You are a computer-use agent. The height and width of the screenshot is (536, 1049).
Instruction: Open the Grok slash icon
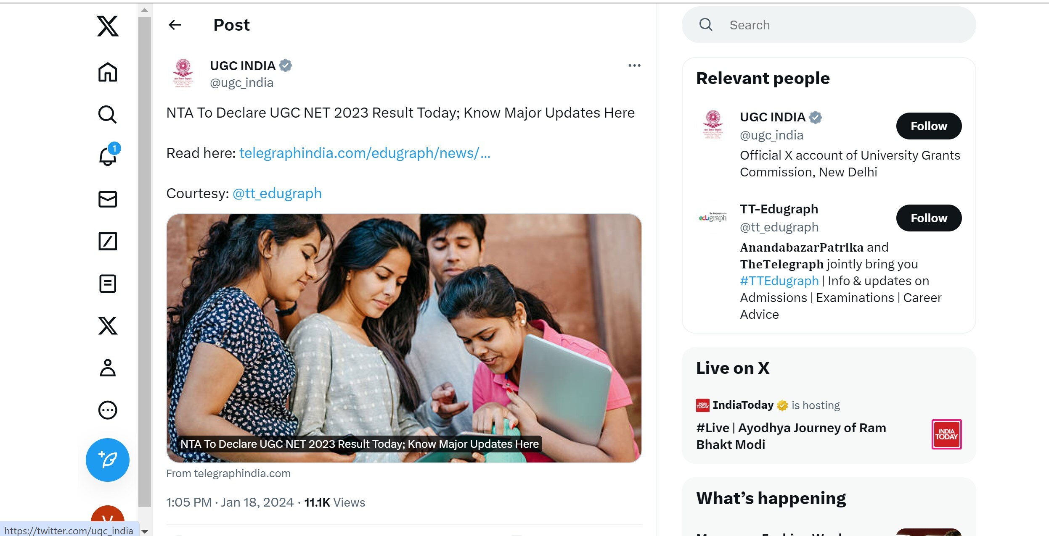pos(108,242)
